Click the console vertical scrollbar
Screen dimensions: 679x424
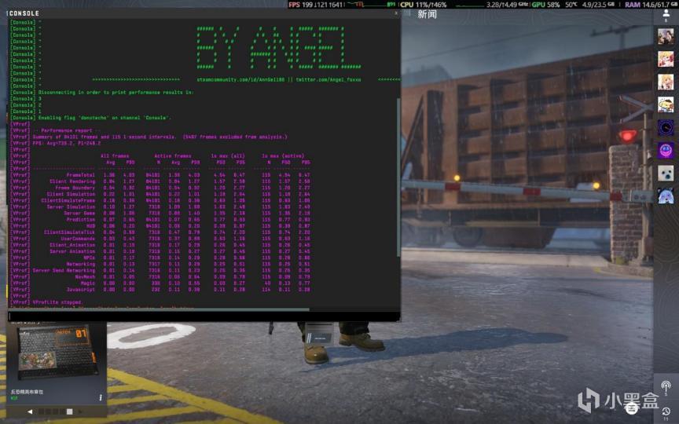(398, 177)
